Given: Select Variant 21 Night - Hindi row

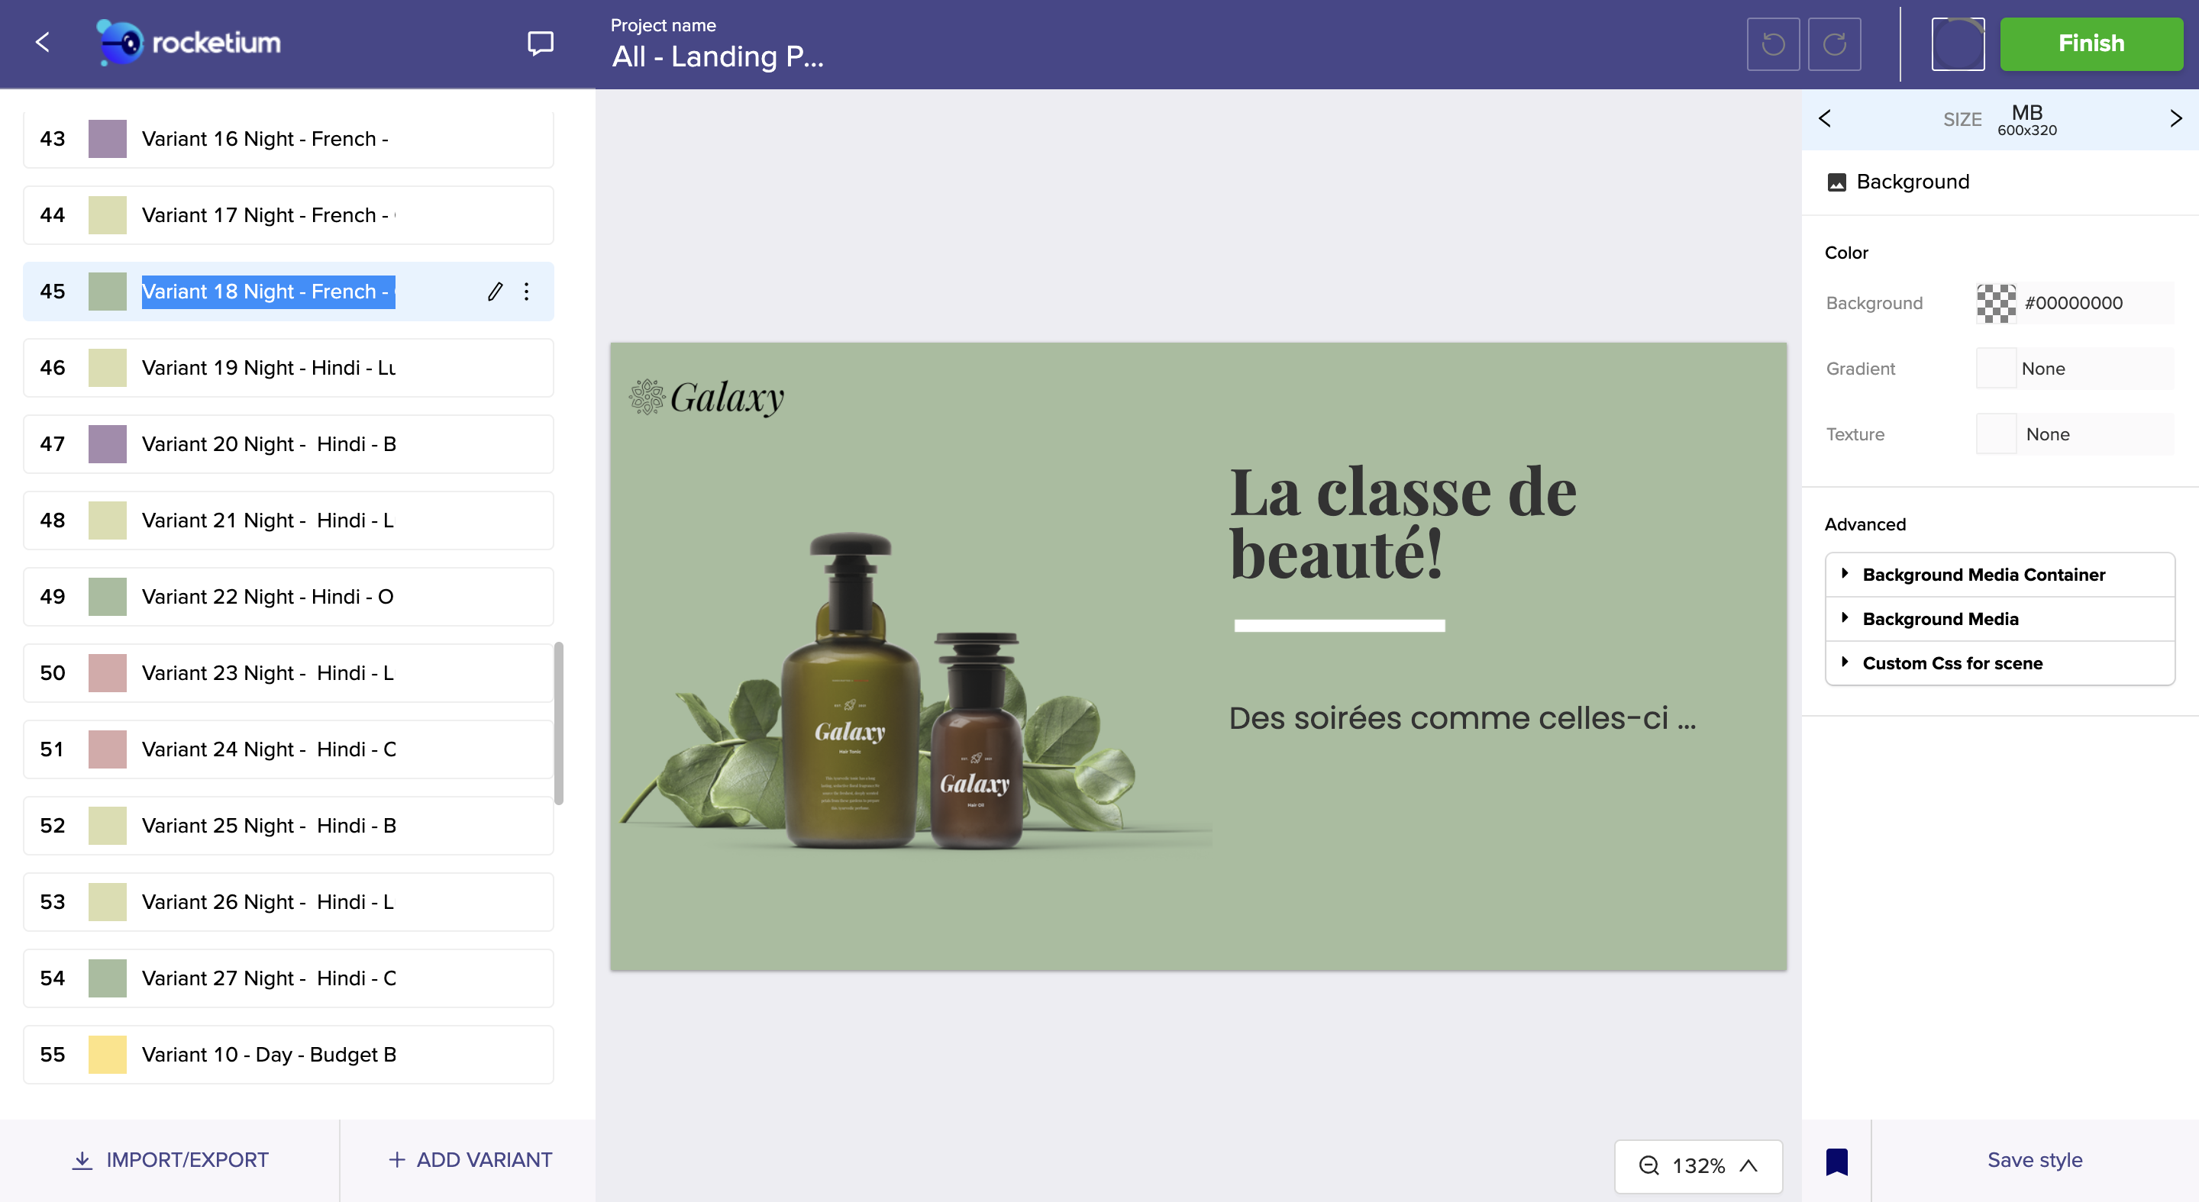Looking at the screenshot, I should point(289,520).
